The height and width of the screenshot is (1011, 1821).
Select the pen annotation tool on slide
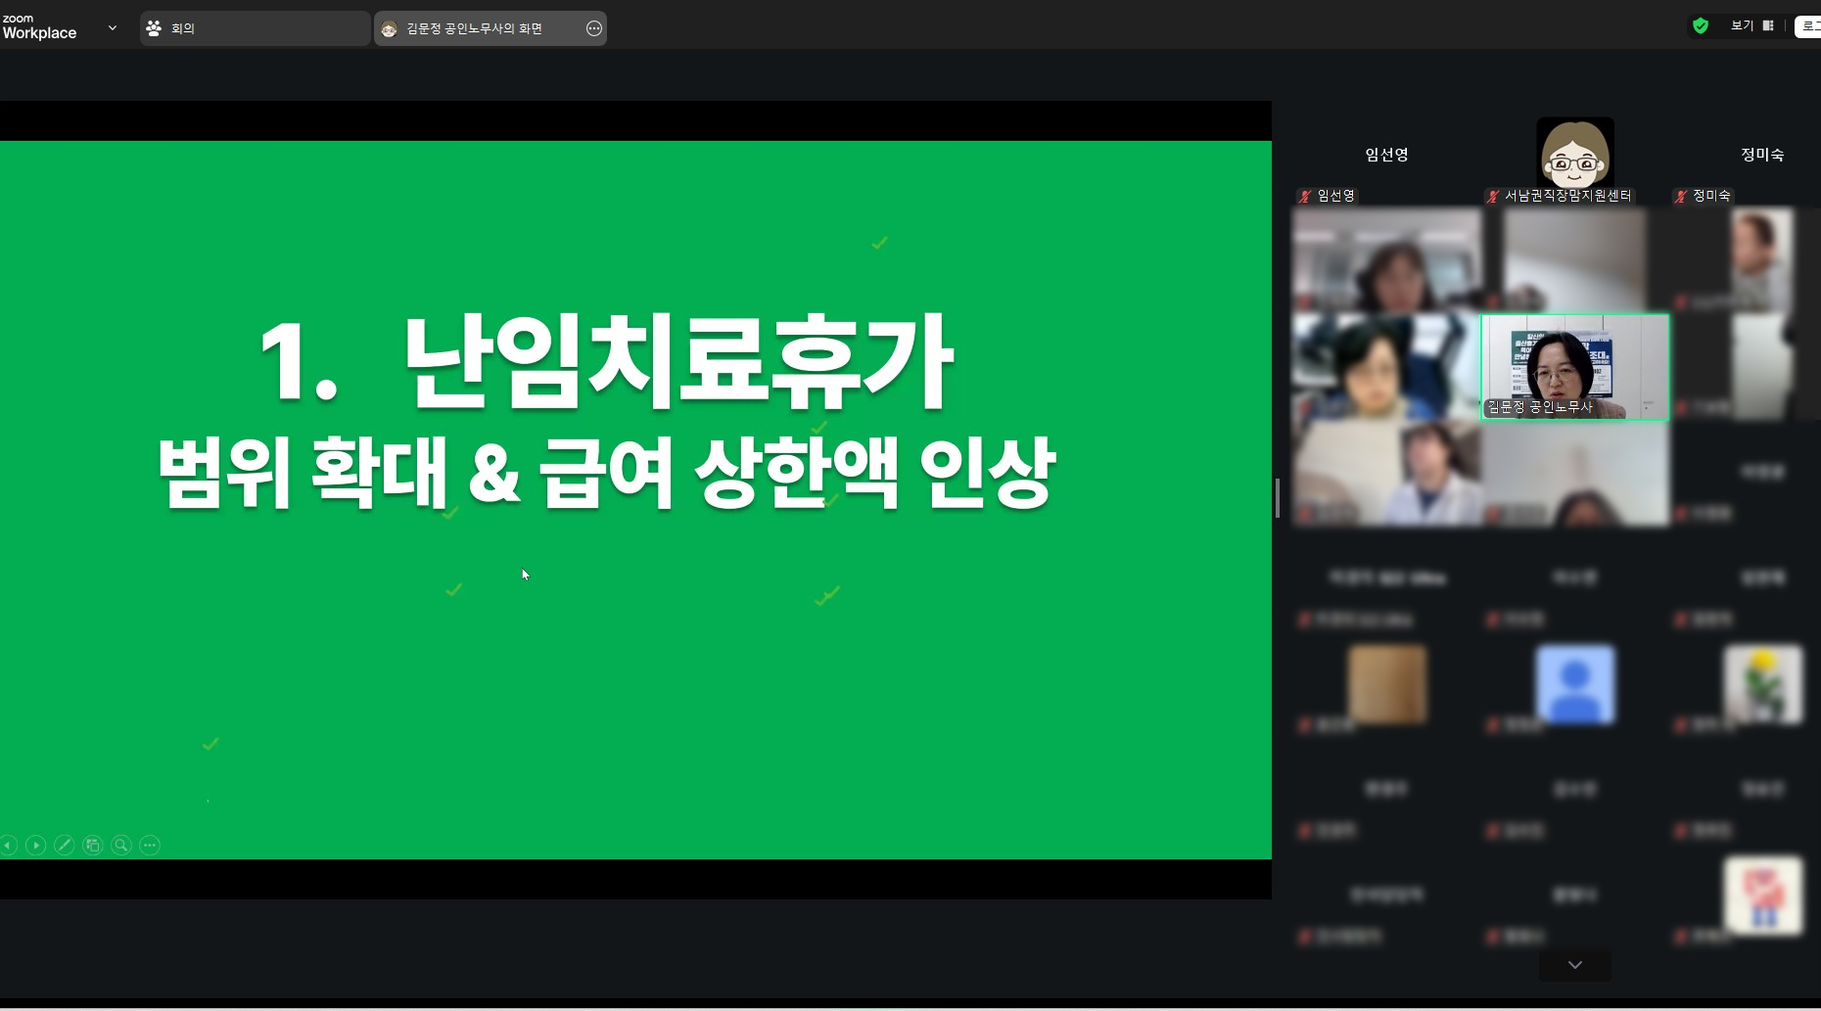[65, 845]
